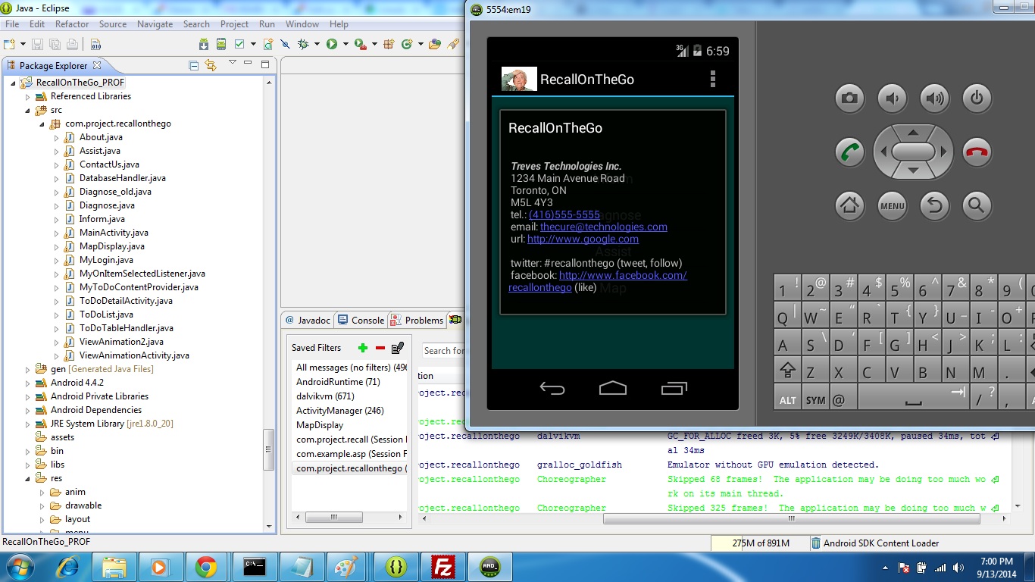The height and width of the screenshot is (582, 1035).
Task: Click the emulator power button
Action: point(977,98)
